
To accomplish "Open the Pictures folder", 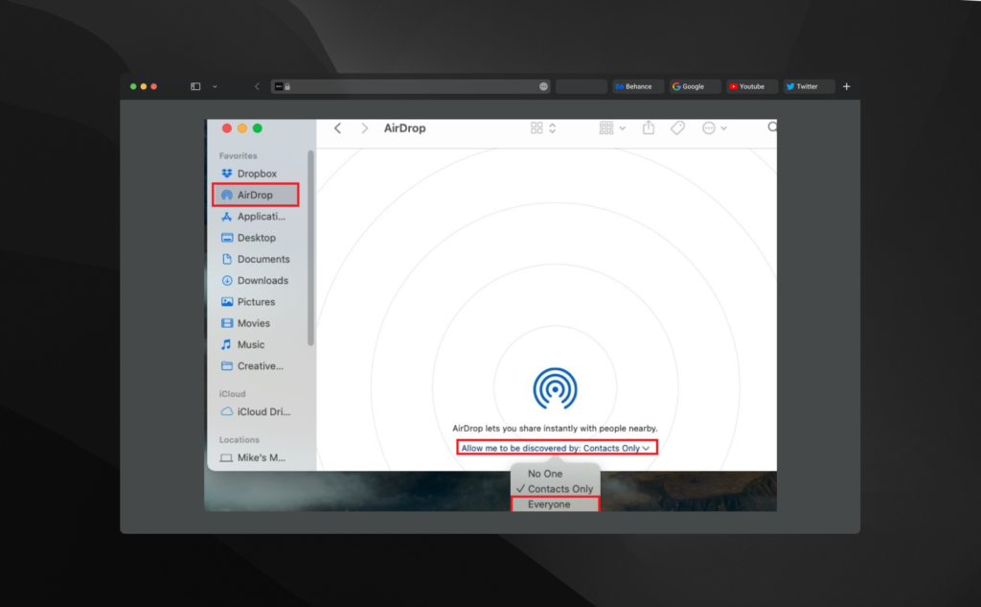I will (x=257, y=301).
